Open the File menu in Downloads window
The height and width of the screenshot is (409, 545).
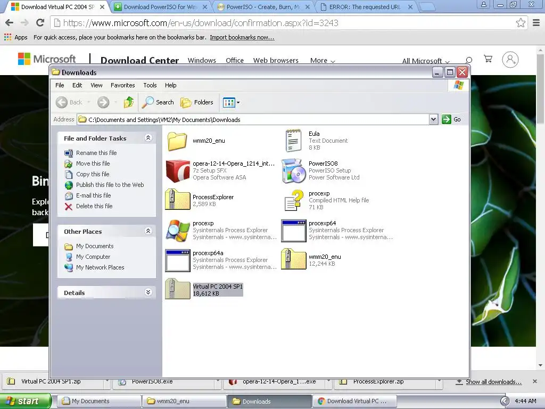pyautogui.click(x=60, y=85)
